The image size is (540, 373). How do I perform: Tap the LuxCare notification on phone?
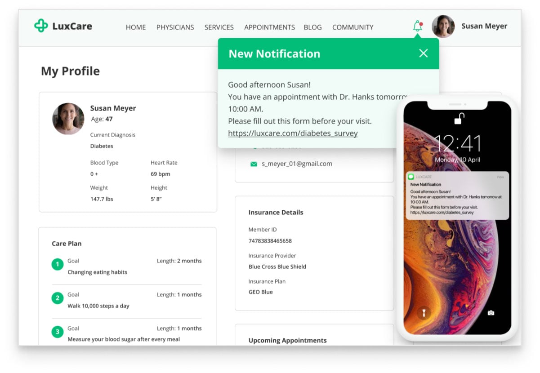pyautogui.click(x=457, y=195)
